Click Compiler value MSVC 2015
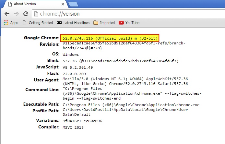 pos(73,127)
